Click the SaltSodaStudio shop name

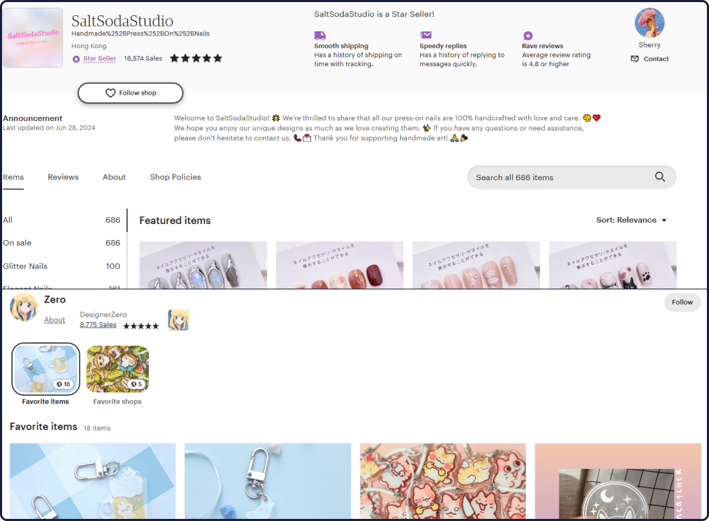click(122, 21)
